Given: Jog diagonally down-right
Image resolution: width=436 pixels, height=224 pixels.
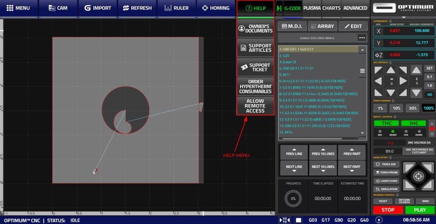Looking at the screenshot, I should pos(403,92).
